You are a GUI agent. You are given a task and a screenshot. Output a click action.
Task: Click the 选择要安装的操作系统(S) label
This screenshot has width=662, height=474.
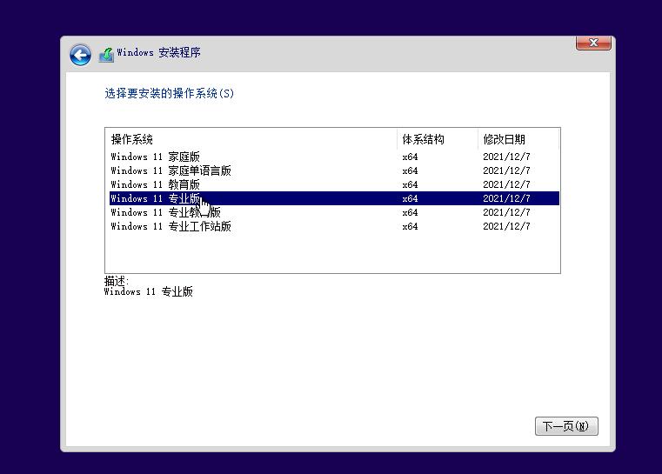tap(170, 93)
